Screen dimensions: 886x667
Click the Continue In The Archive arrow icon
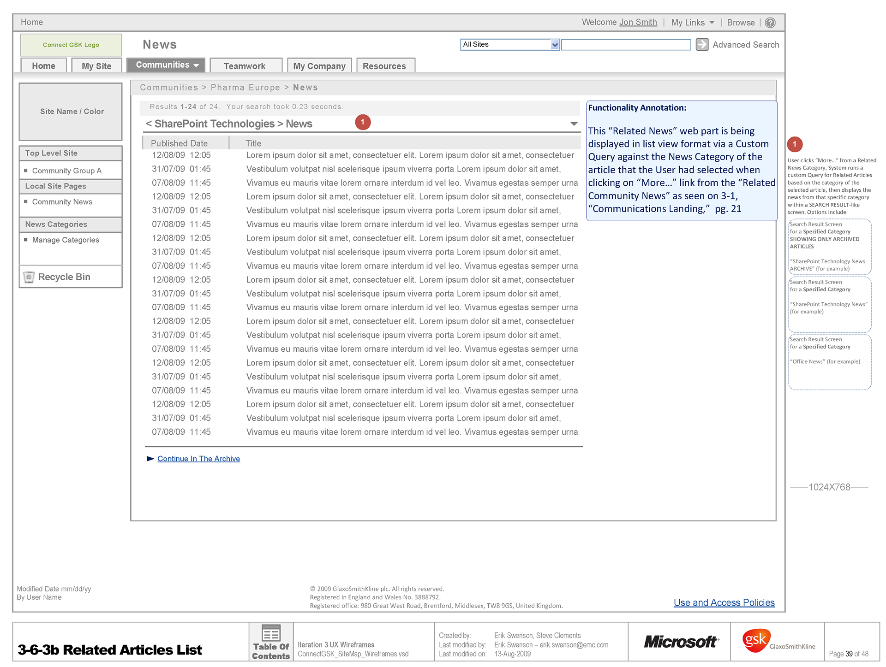(x=150, y=459)
